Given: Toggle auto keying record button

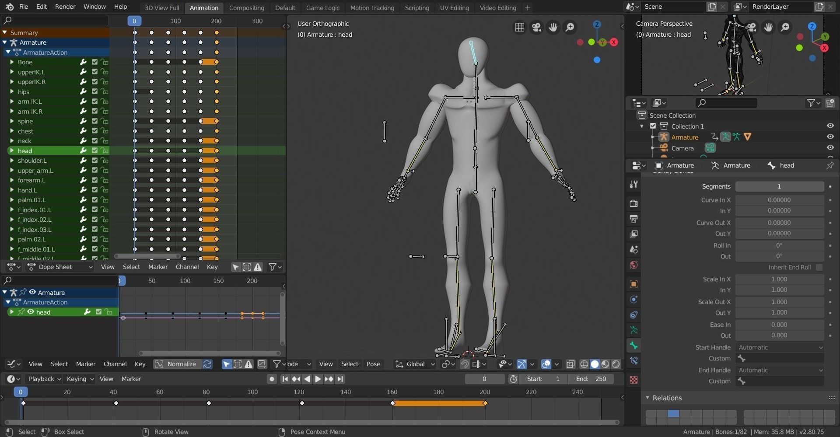Looking at the screenshot, I should pos(272,379).
